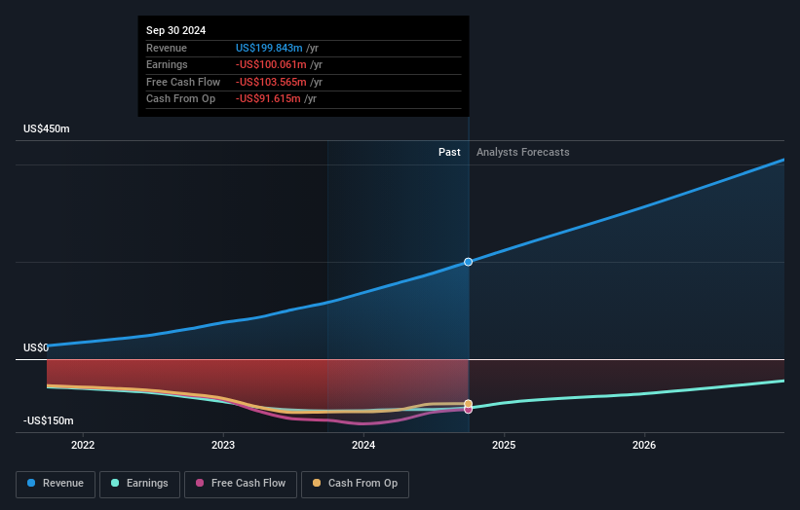800x510 pixels.
Task: Click the orange Cash From Op legend dot
Action: coord(317,483)
